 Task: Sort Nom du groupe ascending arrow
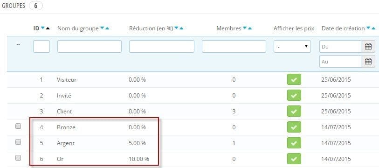[107, 28]
